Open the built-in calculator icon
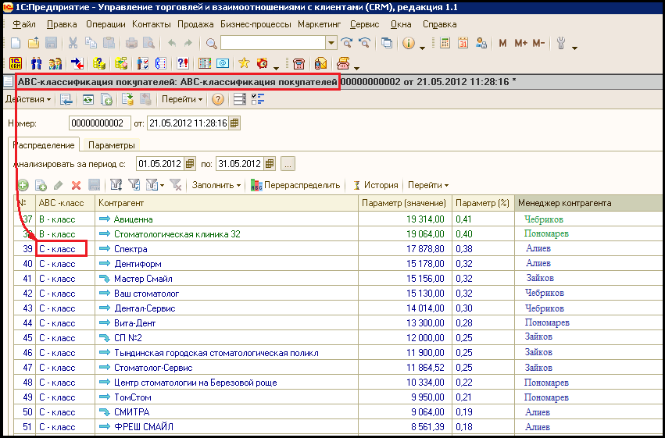The image size is (665, 438). [445, 43]
